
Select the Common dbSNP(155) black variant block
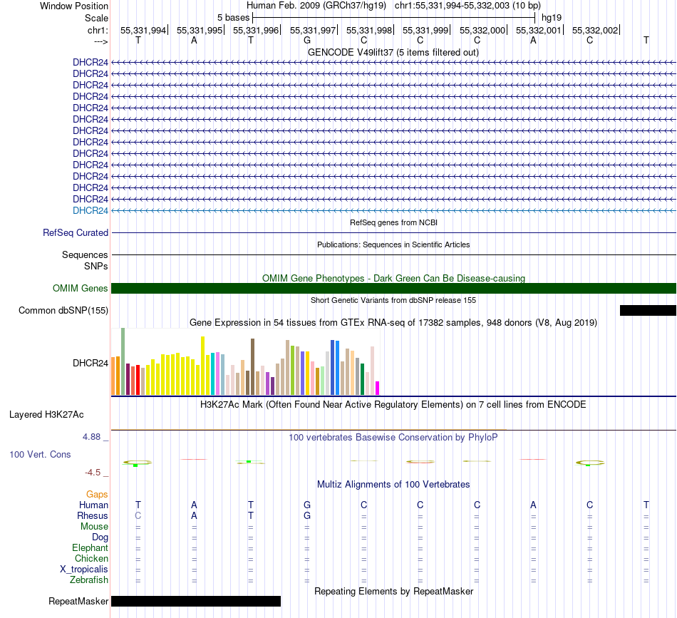tap(648, 310)
